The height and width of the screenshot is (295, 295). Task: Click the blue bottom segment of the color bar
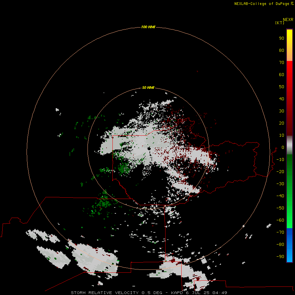(289, 245)
